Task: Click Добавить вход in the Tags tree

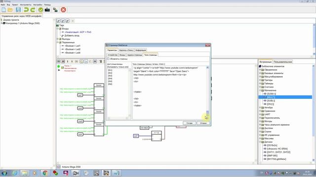Action: pos(72,35)
